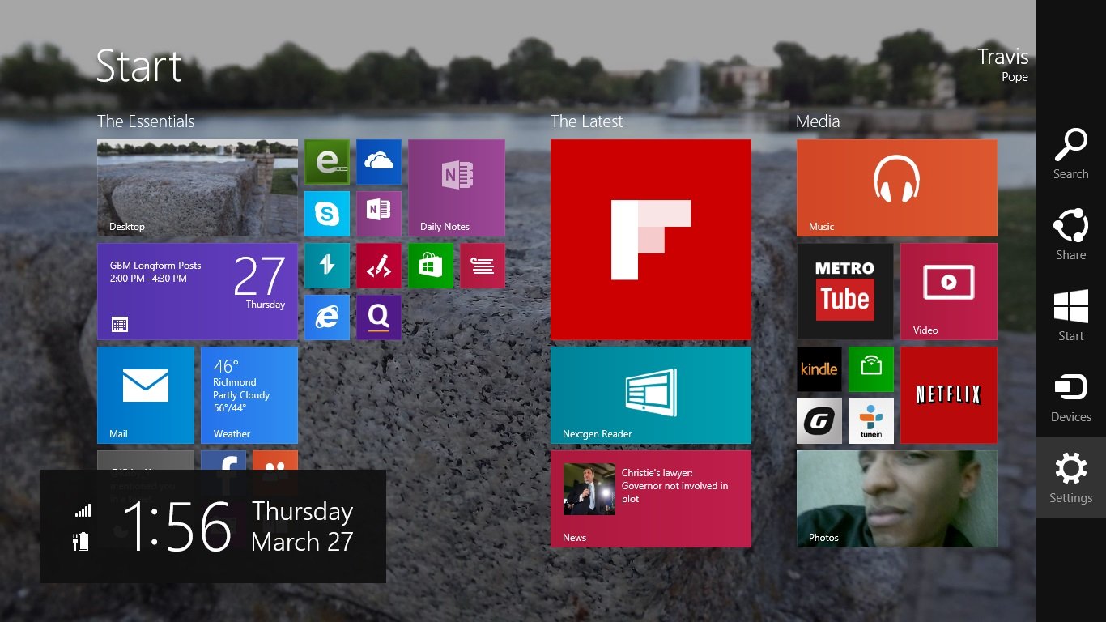Click the 'Thursday March 27' date text
The image size is (1106, 622).
[302, 526]
